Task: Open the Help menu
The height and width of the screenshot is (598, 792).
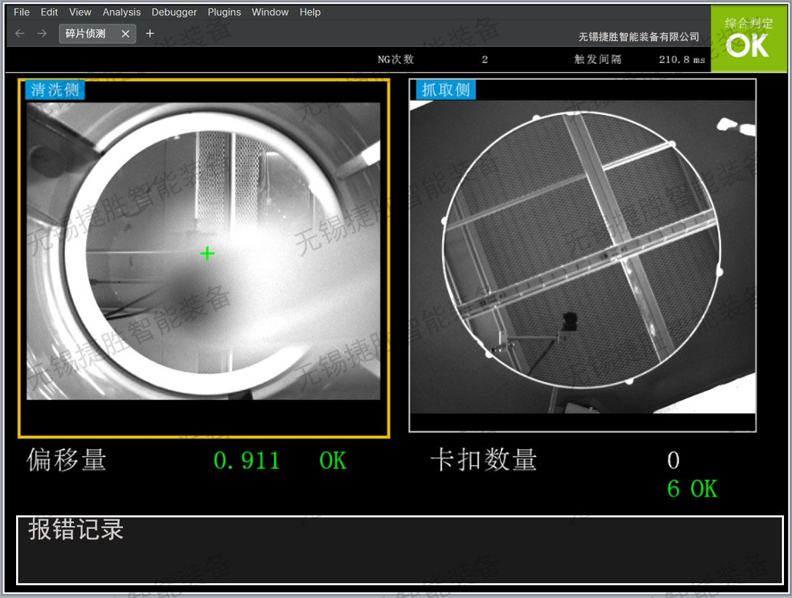Action: point(310,12)
